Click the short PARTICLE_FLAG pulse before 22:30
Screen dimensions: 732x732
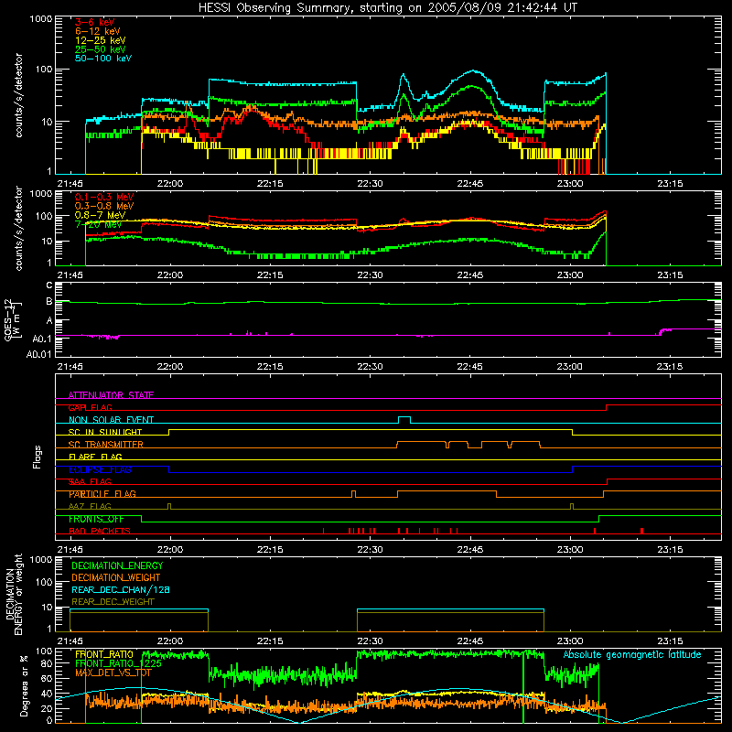[353, 494]
